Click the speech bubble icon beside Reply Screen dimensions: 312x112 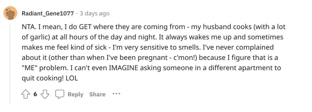(x=59, y=94)
